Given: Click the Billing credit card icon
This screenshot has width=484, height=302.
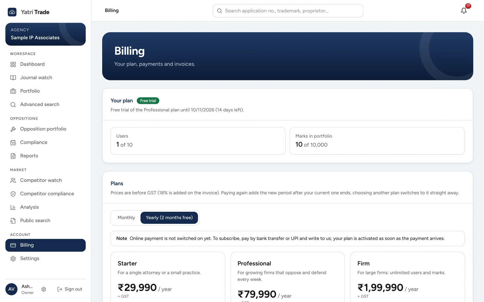Looking at the screenshot, I should click(x=13, y=245).
